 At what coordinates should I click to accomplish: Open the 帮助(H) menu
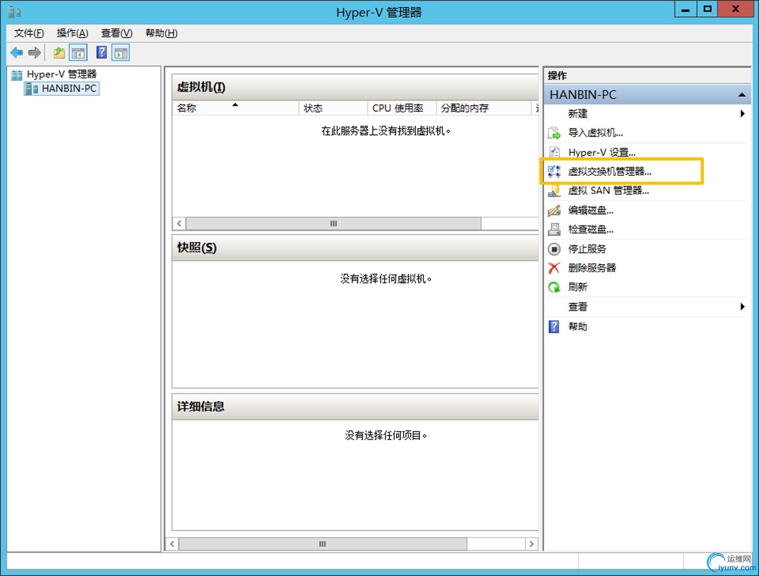coord(161,33)
